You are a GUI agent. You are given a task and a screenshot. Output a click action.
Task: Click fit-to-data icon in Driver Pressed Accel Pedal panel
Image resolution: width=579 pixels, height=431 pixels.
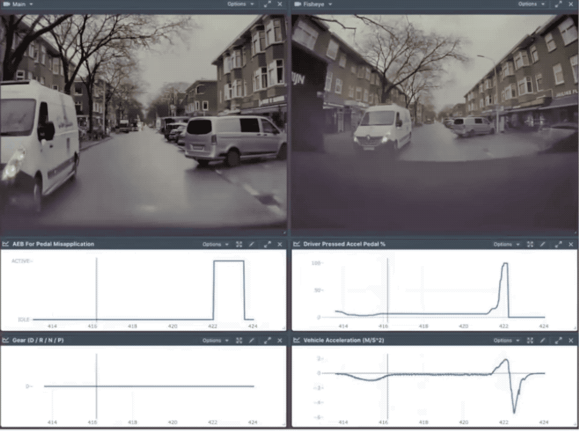[530, 244]
